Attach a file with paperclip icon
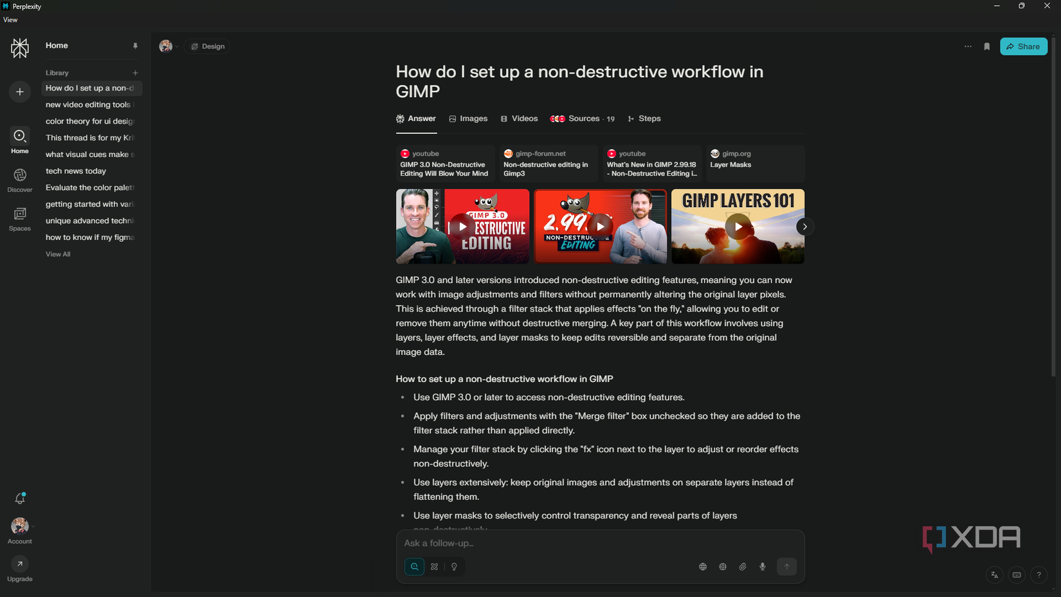Viewport: 1061px width, 597px height. tap(743, 567)
